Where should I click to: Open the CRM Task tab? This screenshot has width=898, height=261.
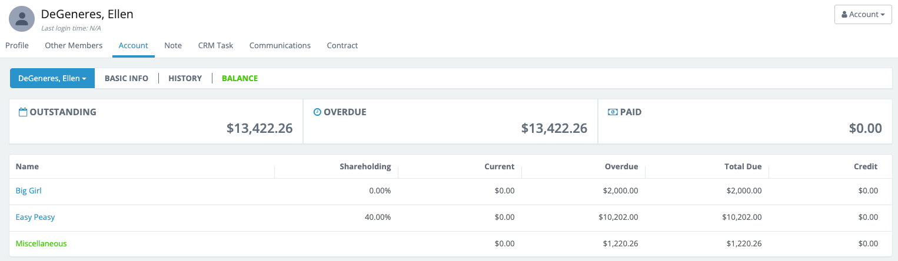[215, 45]
